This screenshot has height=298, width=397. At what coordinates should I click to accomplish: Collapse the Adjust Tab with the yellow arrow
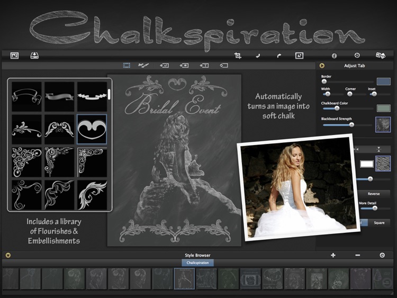[x=322, y=66]
